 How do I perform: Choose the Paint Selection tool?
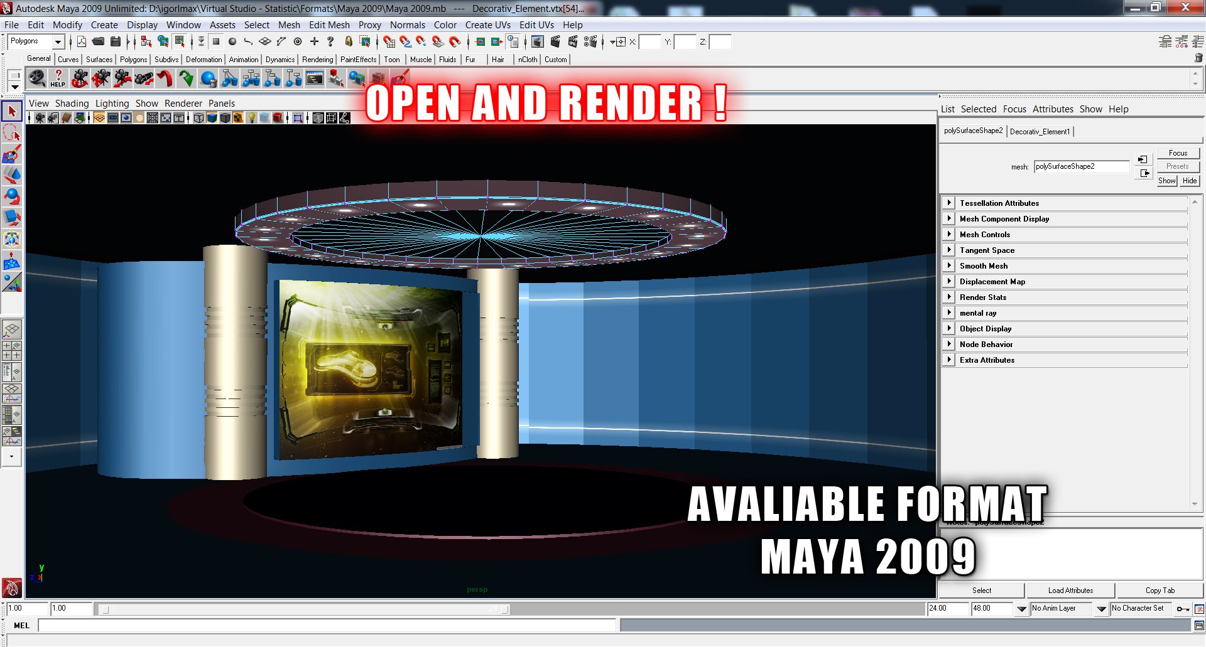pyautogui.click(x=12, y=154)
